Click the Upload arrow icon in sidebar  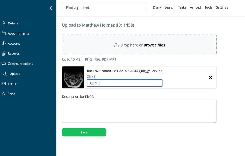pos(5,74)
